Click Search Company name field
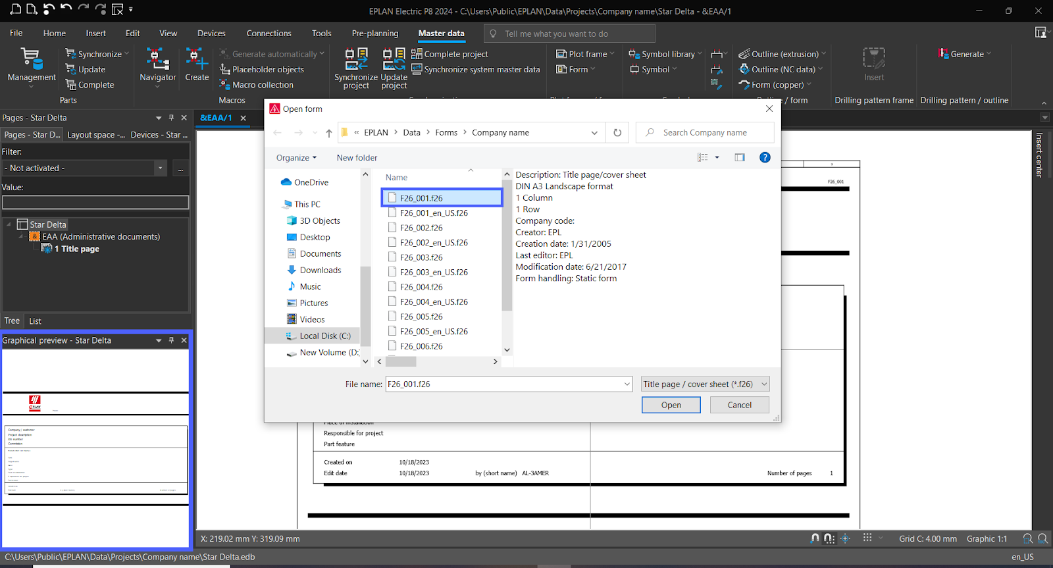The height and width of the screenshot is (568, 1053). pos(705,132)
